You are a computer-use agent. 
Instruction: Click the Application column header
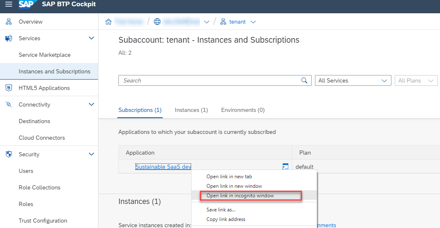205,153
